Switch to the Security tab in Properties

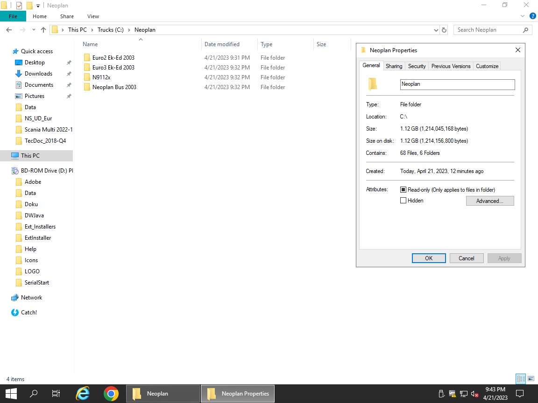[x=417, y=66]
